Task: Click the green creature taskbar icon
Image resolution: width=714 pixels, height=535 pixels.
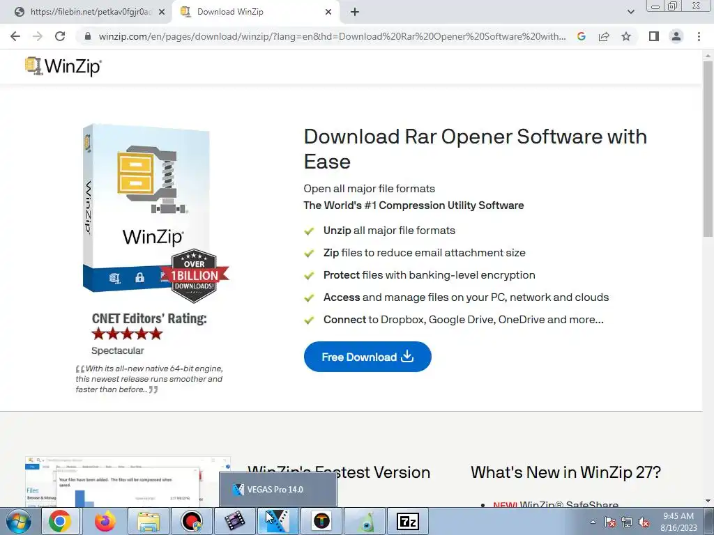Action: (x=365, y=521)
